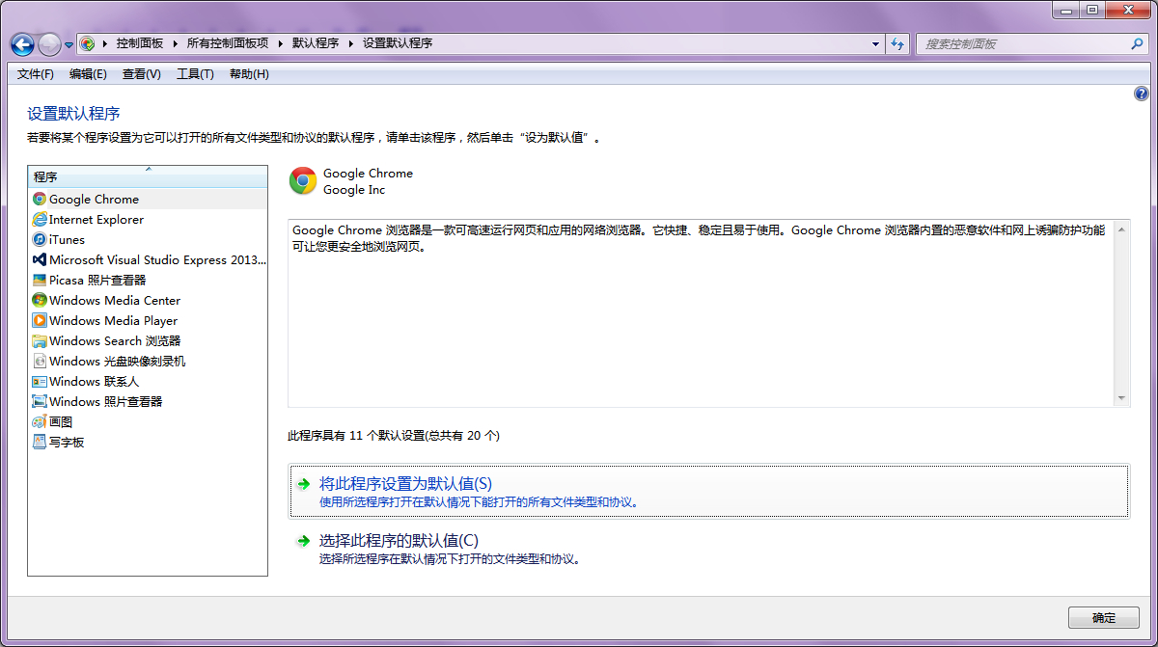Click the Forward navigation arrow button
This screenshot has height=647, width=1158.
[x=49, y=43]
